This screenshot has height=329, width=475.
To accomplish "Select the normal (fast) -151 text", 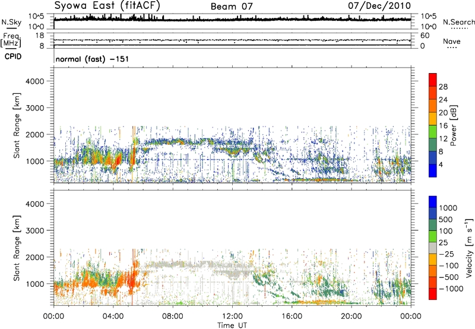I will (92, 59).
